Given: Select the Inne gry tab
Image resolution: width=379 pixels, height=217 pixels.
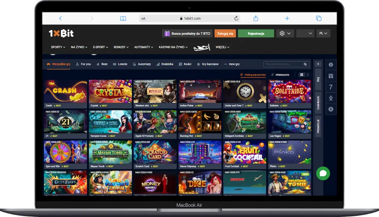Looking at the screenshot, I should coord(232,64).
